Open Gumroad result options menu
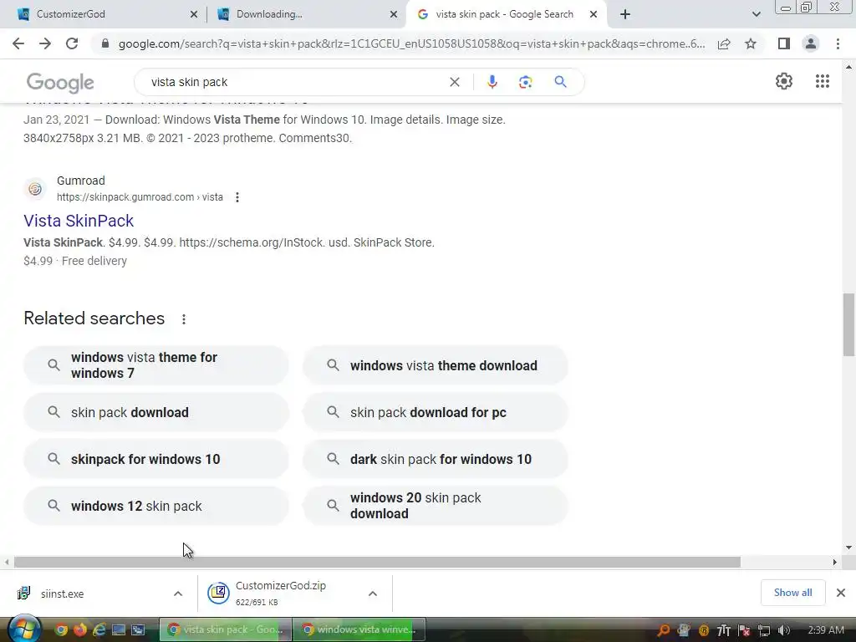856x642 pixels. pos(237,197)
